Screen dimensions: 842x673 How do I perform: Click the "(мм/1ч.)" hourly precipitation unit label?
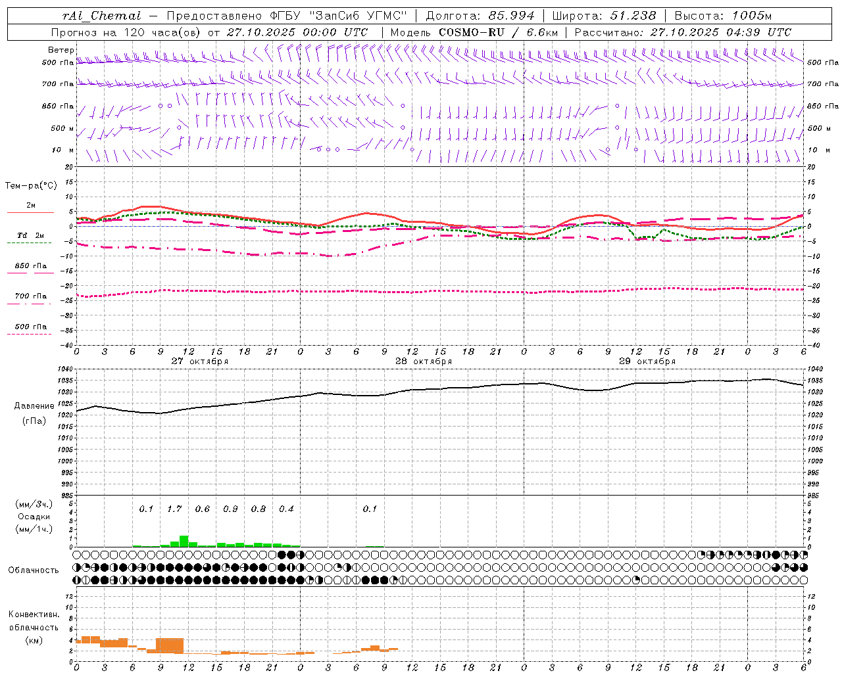tap(34, 530)
